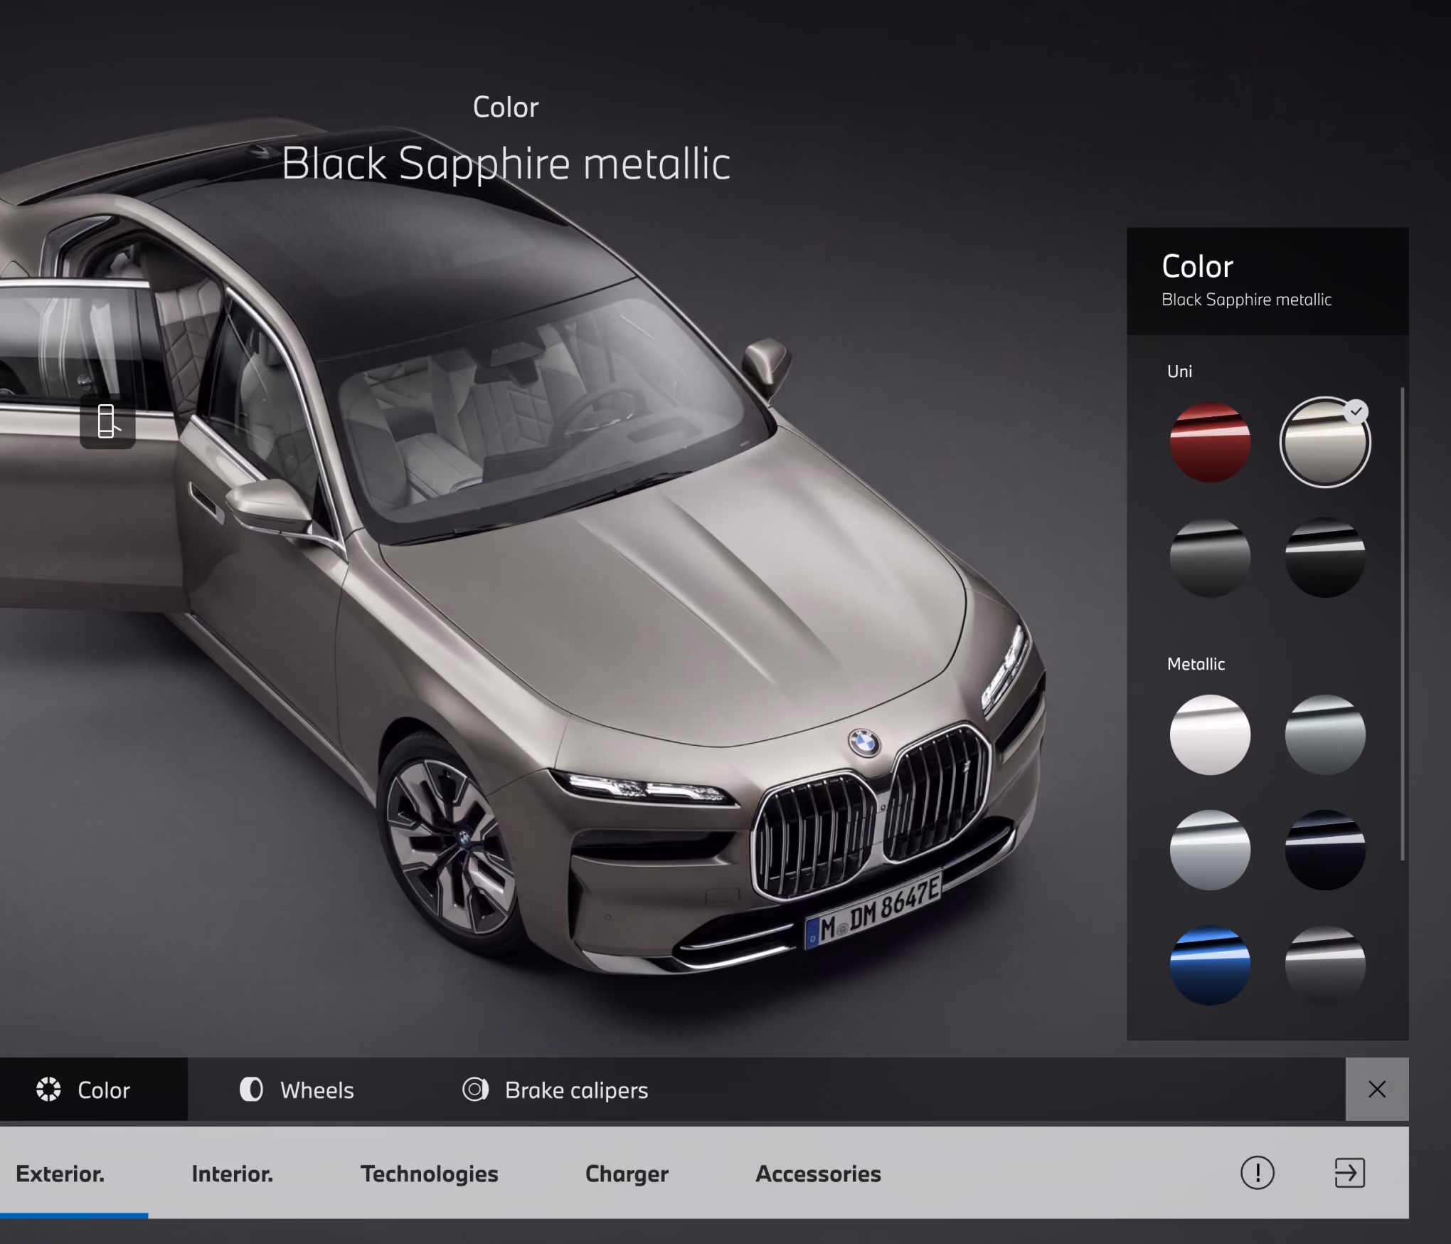Open the Color tab

click(x=94, y=1090)
